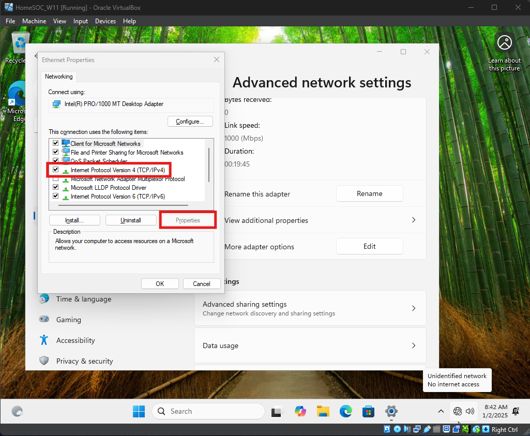Click the connection items list scrollbar

coord(209,166)
